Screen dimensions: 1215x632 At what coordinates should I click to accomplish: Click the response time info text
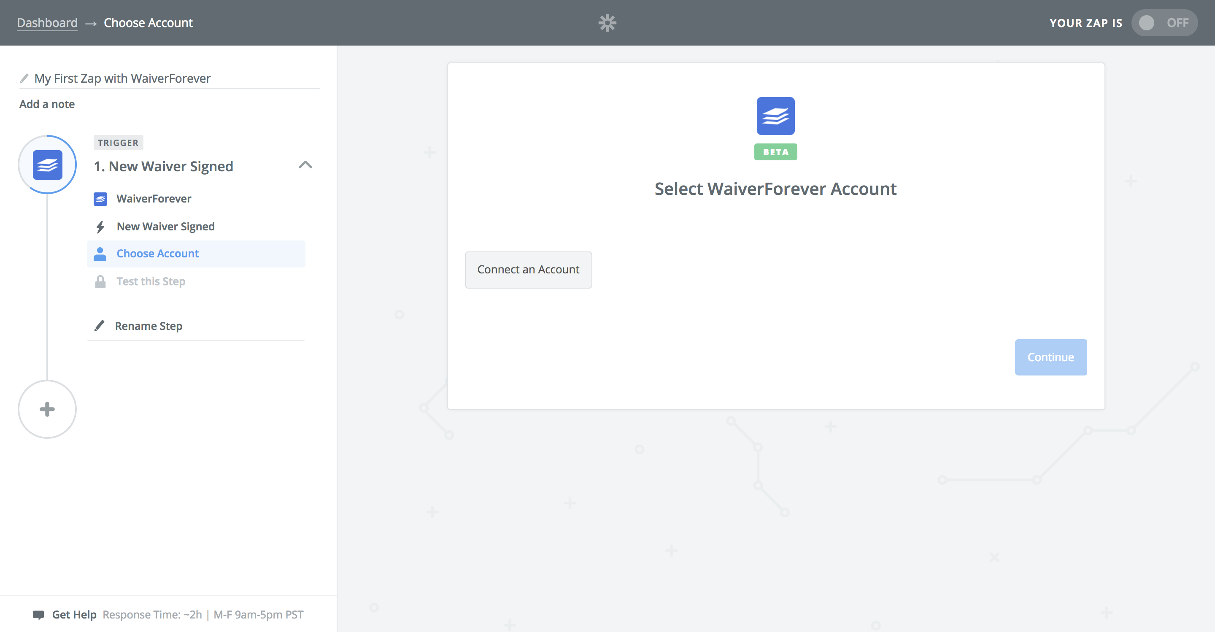coord(203,615)
